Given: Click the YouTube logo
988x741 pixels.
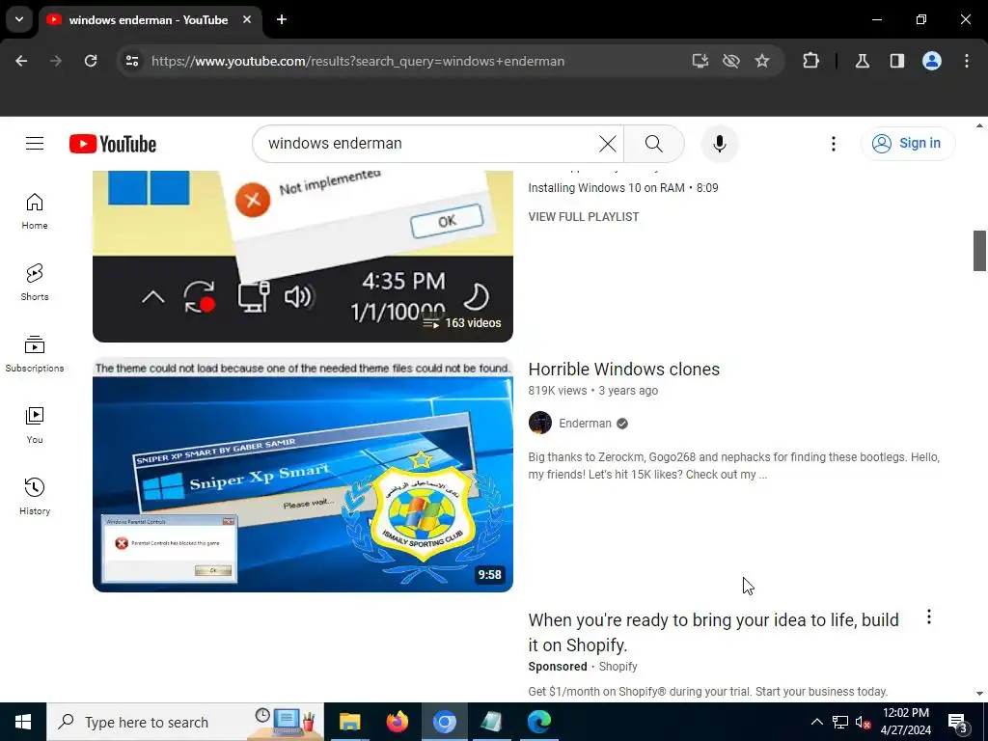Looking at the screenshot, I should point(113,144).
